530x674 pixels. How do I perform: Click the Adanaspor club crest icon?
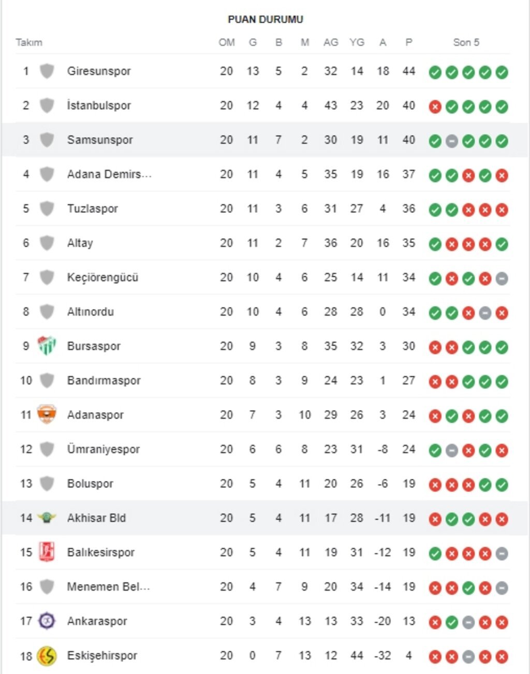click(47, 415)
